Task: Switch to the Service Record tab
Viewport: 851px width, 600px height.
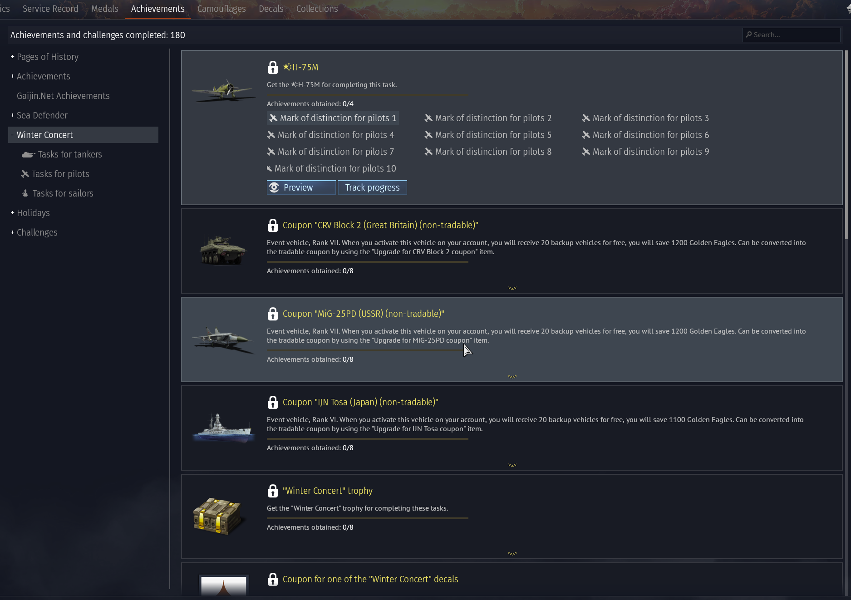Action: click(50, 9)
